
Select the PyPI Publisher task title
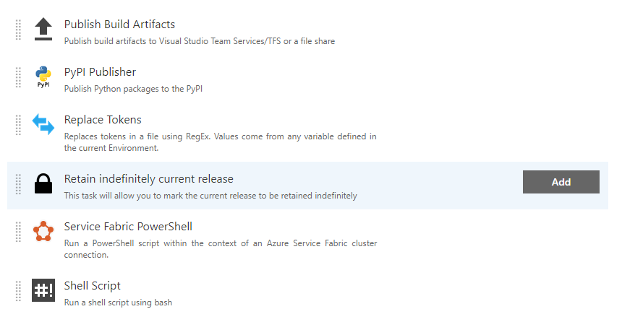(100, 71)
